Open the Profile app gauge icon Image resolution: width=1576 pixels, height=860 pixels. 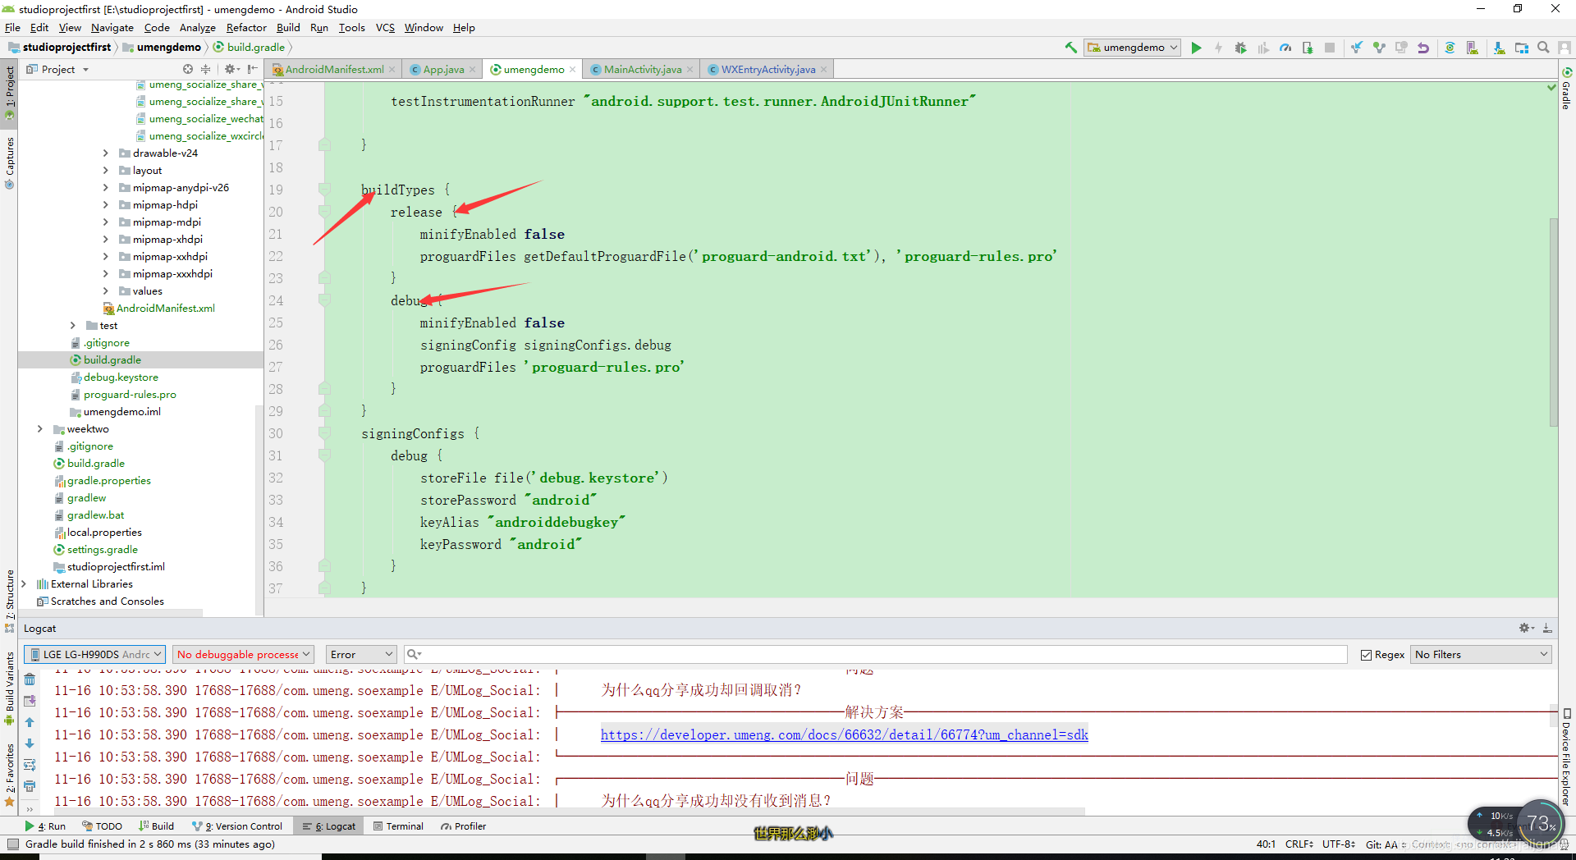[1285, 48]
